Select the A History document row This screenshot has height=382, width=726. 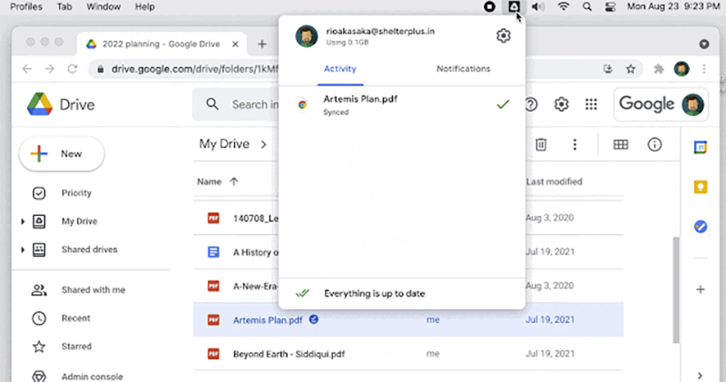407,252
